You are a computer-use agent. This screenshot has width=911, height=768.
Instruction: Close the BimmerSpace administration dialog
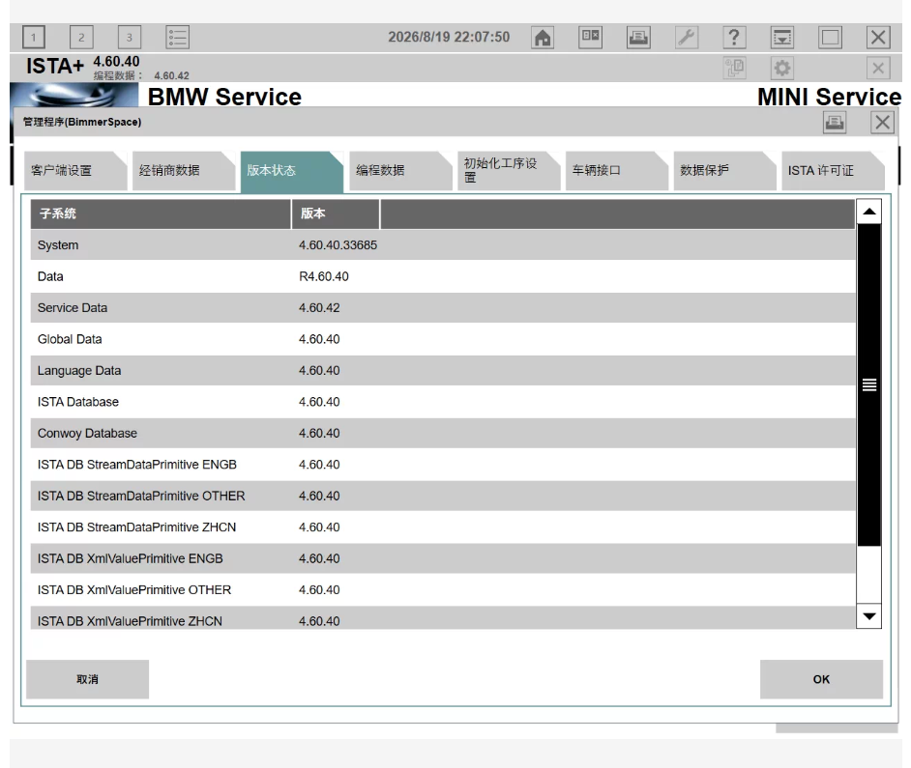pos(883,123)
